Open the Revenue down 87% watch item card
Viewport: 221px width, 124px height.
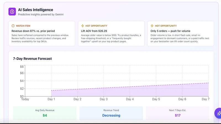tap(42, 34)
